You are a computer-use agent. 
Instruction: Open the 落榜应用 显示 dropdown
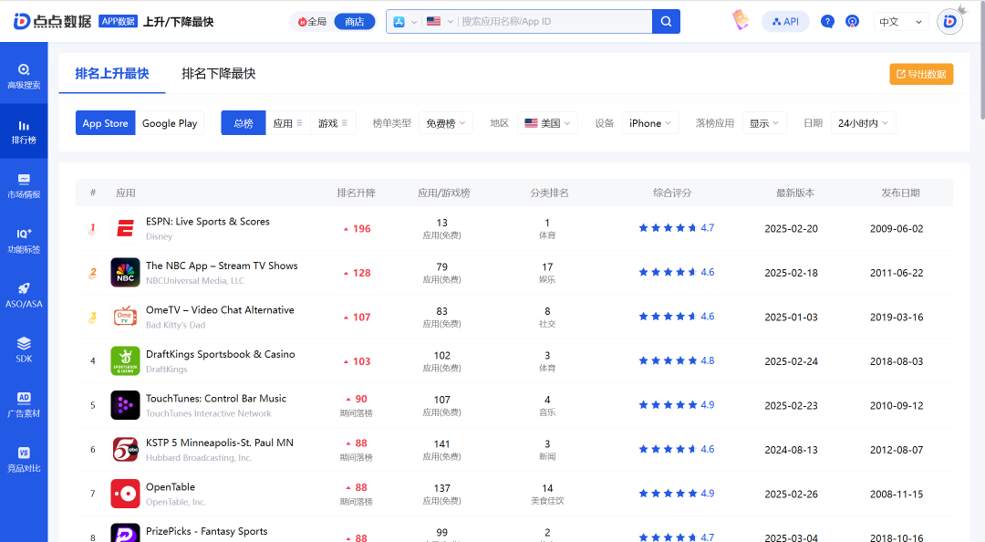tap(764, 123)
